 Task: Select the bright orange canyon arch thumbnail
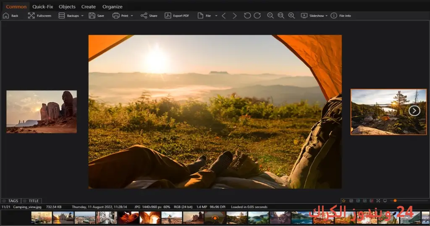click(x=150, y=218)
